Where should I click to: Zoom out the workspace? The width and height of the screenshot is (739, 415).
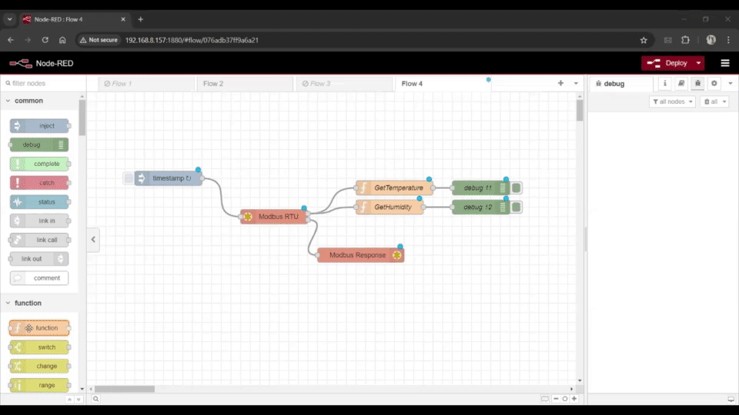click(556, 399)
